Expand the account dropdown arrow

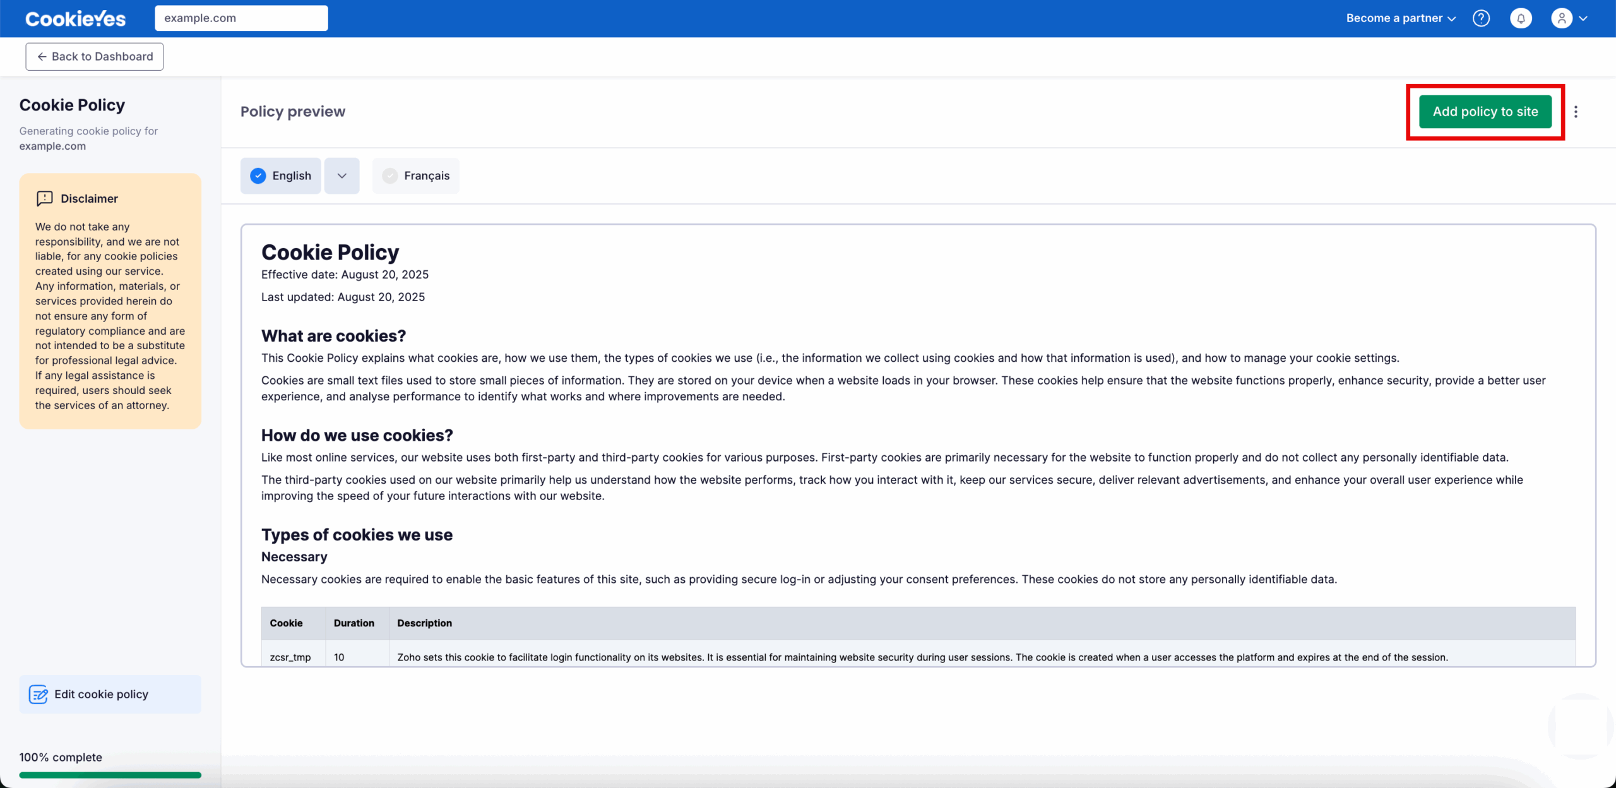coord(1583,18)
